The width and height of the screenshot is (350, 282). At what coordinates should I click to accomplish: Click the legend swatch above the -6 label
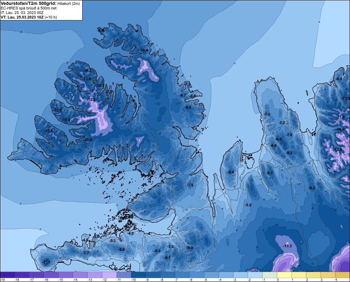tap(197, 275)
